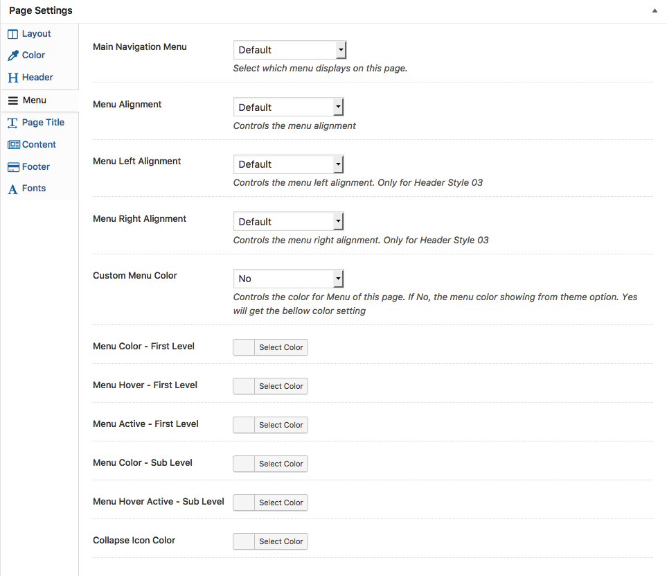Select Color for Menu Hover - First Level
667x576 pixels.
[281, 386]
